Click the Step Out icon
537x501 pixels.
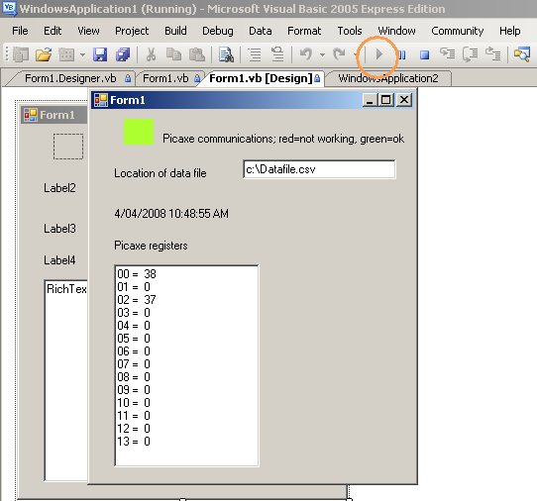point(493,54)
